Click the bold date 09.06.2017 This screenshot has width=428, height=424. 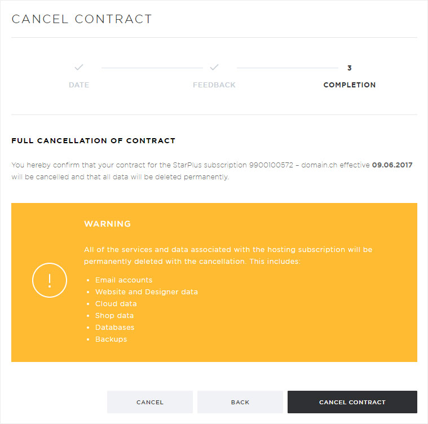392,165
